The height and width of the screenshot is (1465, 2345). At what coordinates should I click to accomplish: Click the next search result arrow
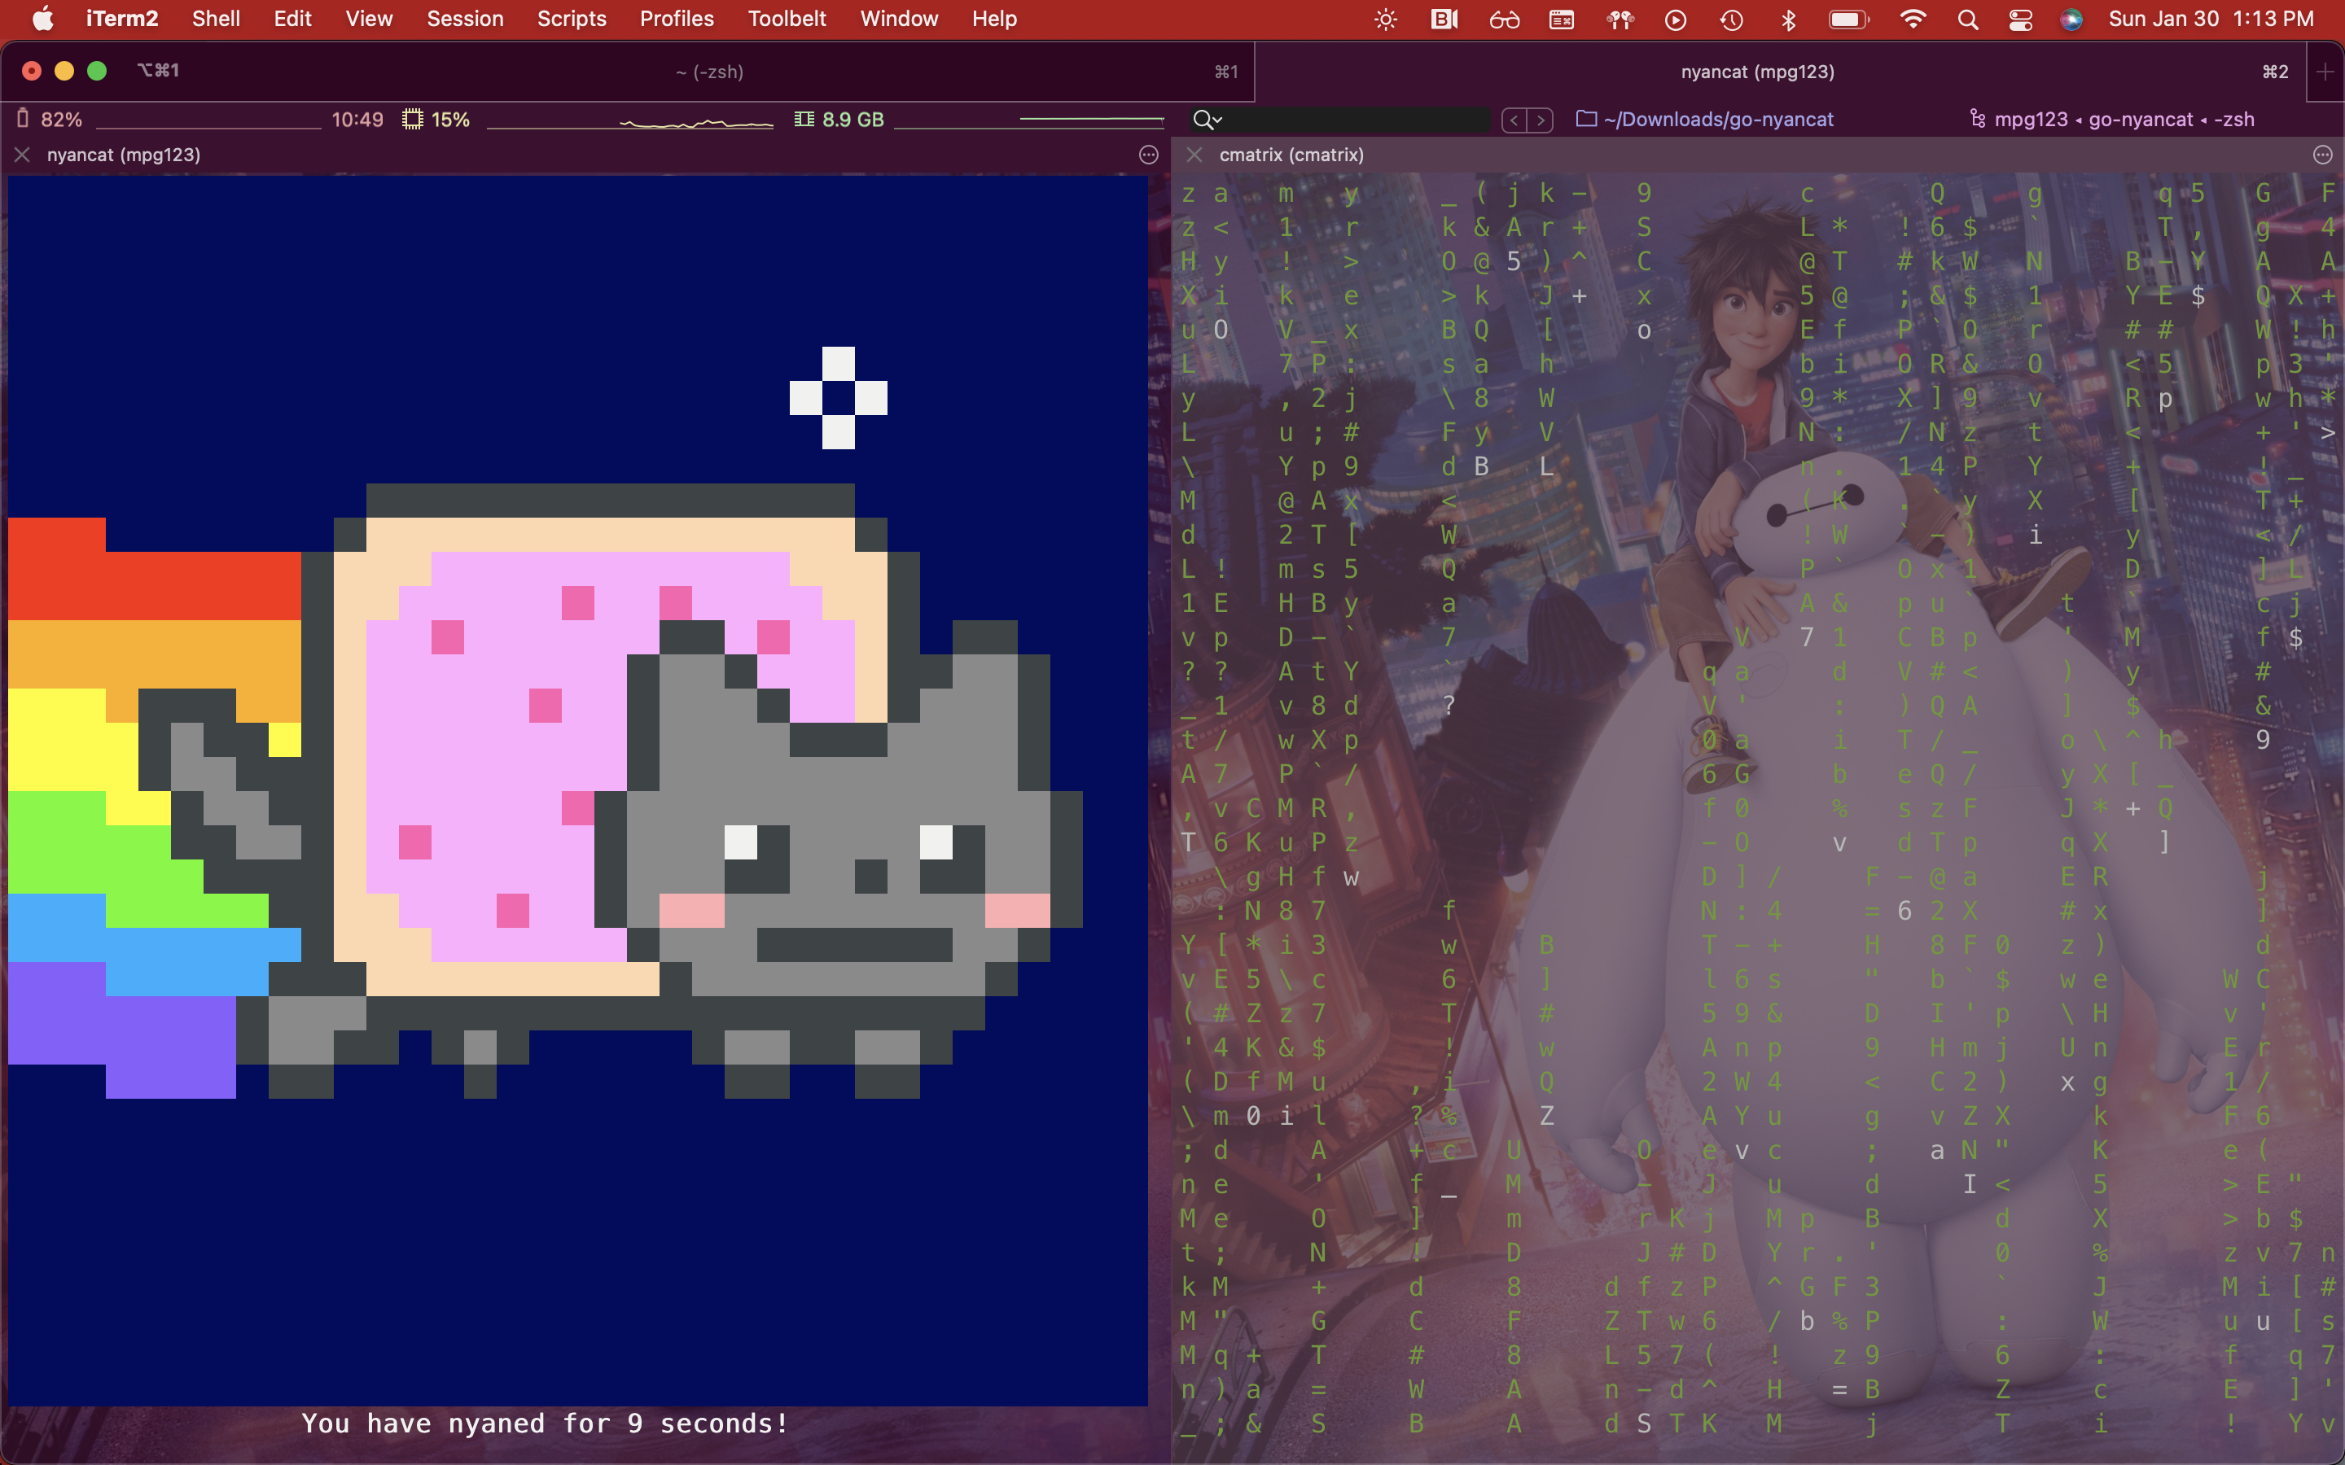(x=1541, y=120)
